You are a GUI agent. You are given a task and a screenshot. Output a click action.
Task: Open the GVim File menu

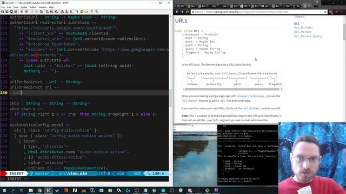[3, 7]
